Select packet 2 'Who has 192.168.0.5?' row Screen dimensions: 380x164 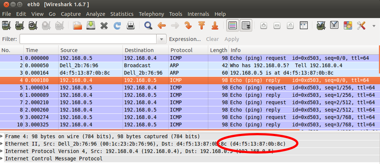tap(189, 65)
